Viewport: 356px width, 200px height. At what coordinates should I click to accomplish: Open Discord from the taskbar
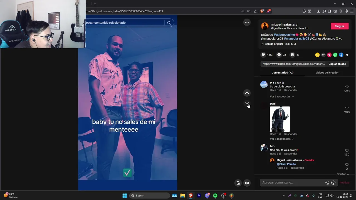[x=207, y=196]
